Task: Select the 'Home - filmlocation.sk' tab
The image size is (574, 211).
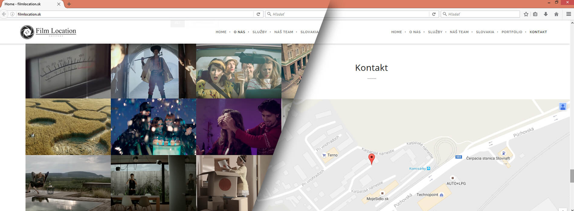Action: (32, 4)
